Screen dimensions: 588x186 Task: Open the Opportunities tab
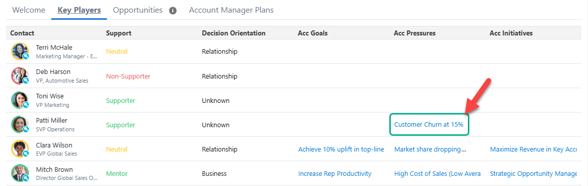coord(138,10)
